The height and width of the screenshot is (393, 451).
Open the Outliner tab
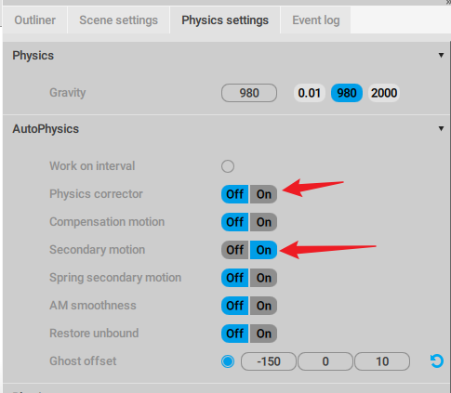coord(35,20)
